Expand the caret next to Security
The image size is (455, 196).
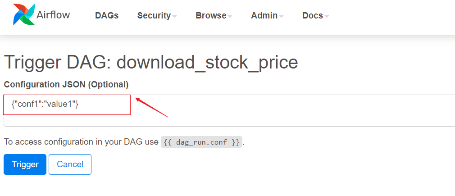click(x=174, y=16)
